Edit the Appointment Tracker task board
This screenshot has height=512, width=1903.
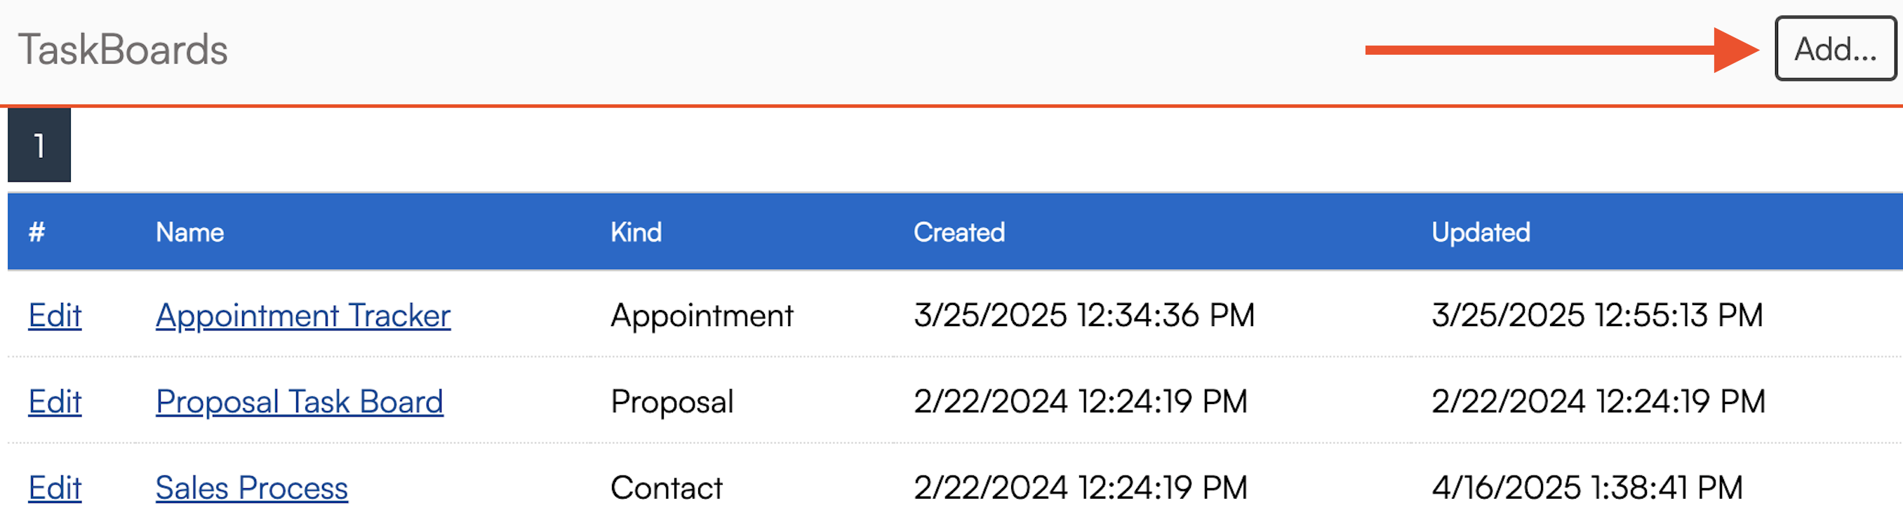[55, 316]
